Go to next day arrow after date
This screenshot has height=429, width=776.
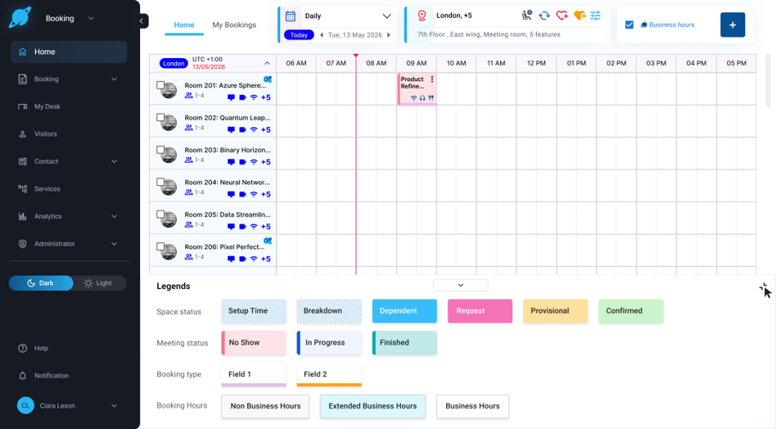[x=389, y=35]
